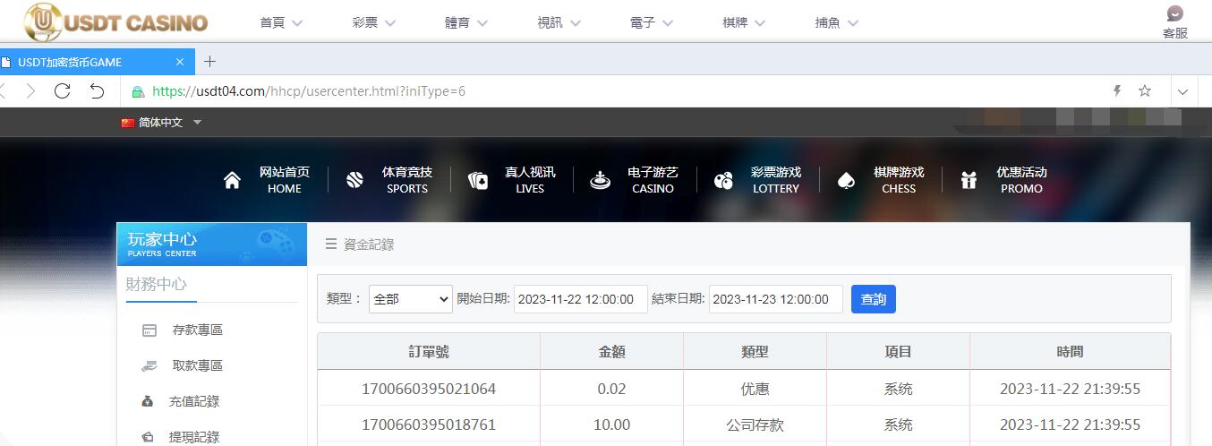This screenshot has width=1212, height=446.
Task: Reload the page with refresh icon
Action: click(62, 90)
